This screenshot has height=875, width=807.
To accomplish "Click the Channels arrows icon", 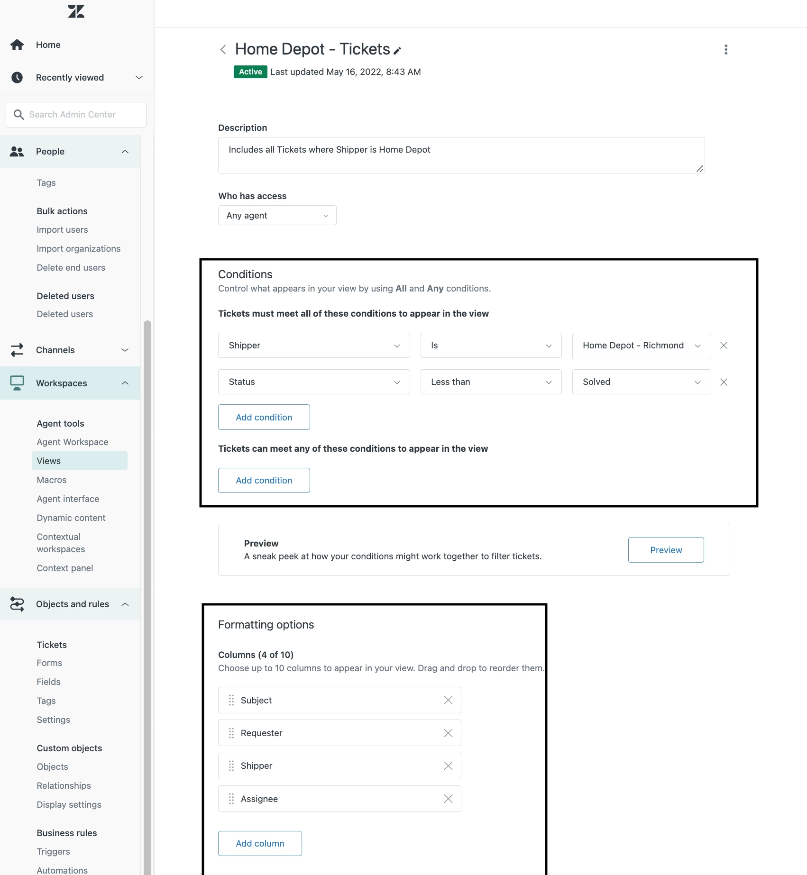I will click(17, 350).
